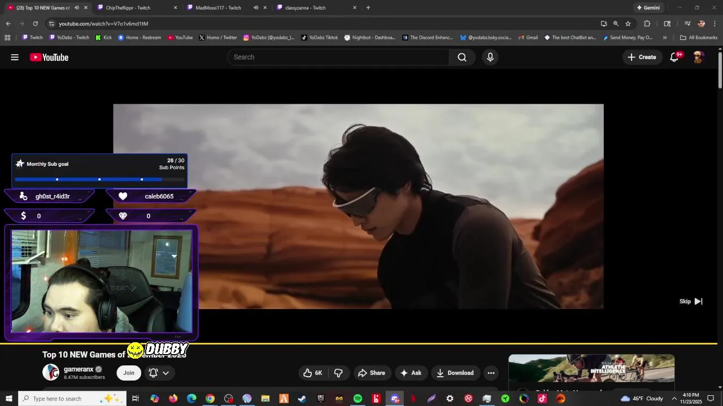Open TikTok app from the taskbar
Screen dimensions: 723x406
[542, 399]
